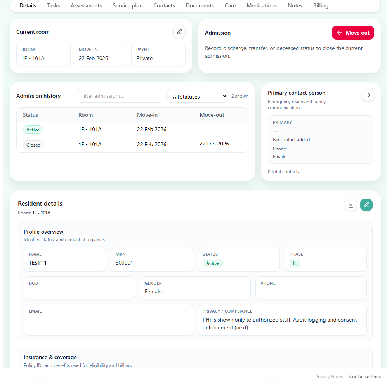Viewport: 387px width, 384px height.
Task: Click the teal edit icon in Resident details
Action: (366, 205)
